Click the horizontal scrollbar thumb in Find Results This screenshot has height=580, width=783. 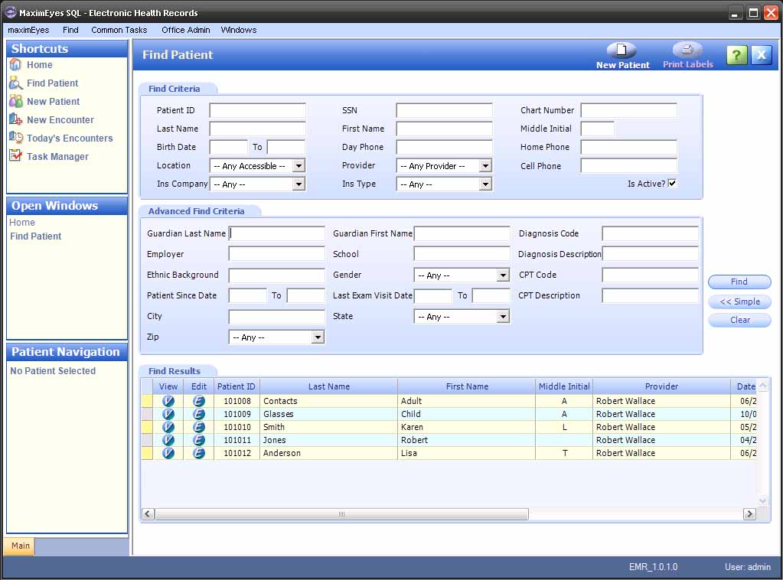pyautogui.click(x=341, y=513)
